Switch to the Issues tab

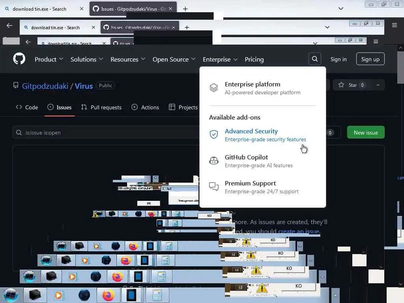tap(60, 107)
